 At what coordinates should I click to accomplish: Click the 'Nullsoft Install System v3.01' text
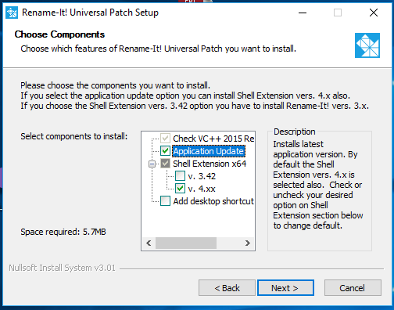63,268
